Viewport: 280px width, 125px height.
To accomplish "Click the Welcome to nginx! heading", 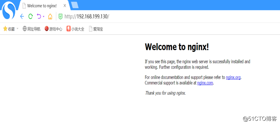I will click(177, 47).
